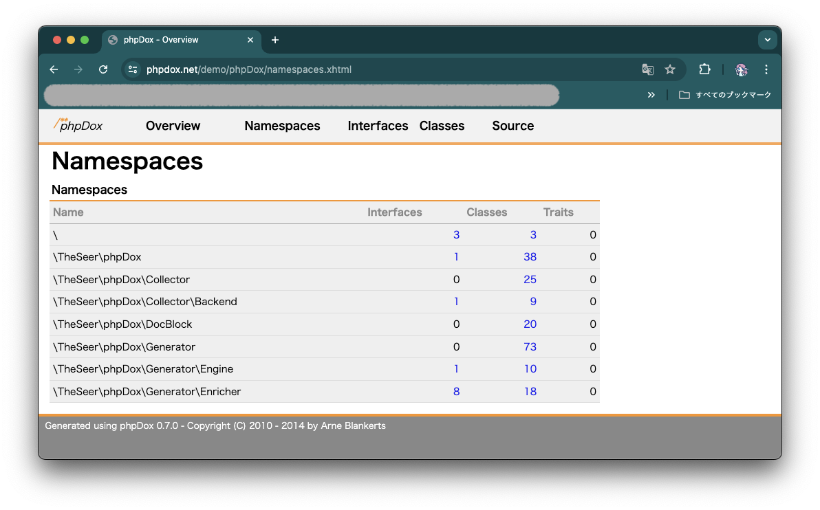Open the Interfaces menu item

[378, 126]
